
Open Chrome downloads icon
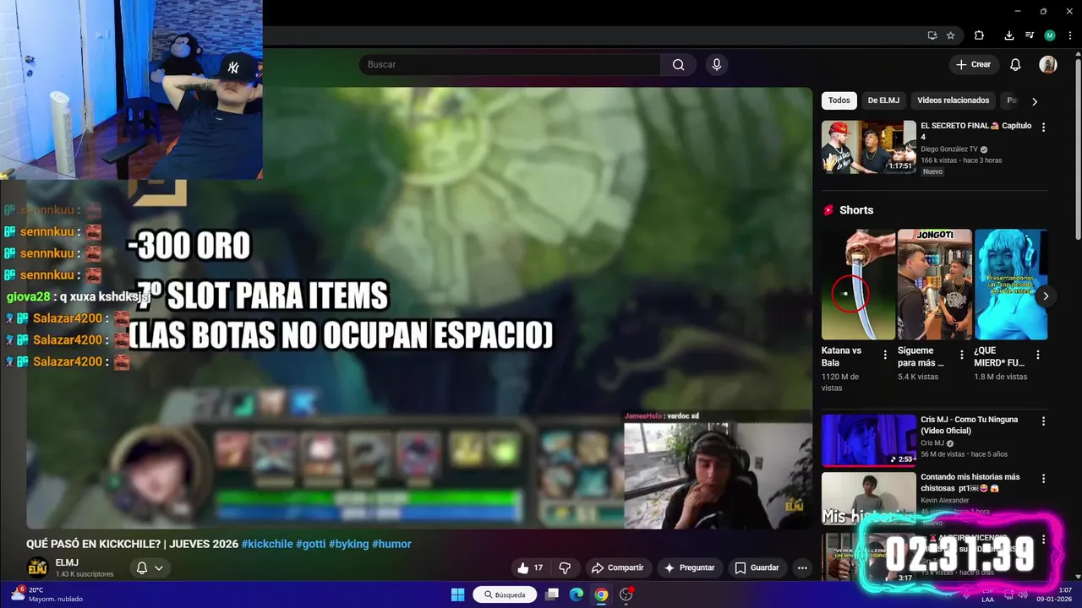1008,35
